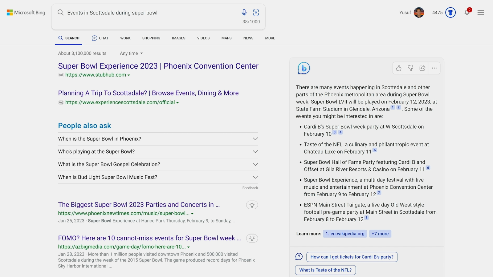The image size is (493, 277).
Task: Open FOMO 10 cannot-miss events result
Action: 149,238
